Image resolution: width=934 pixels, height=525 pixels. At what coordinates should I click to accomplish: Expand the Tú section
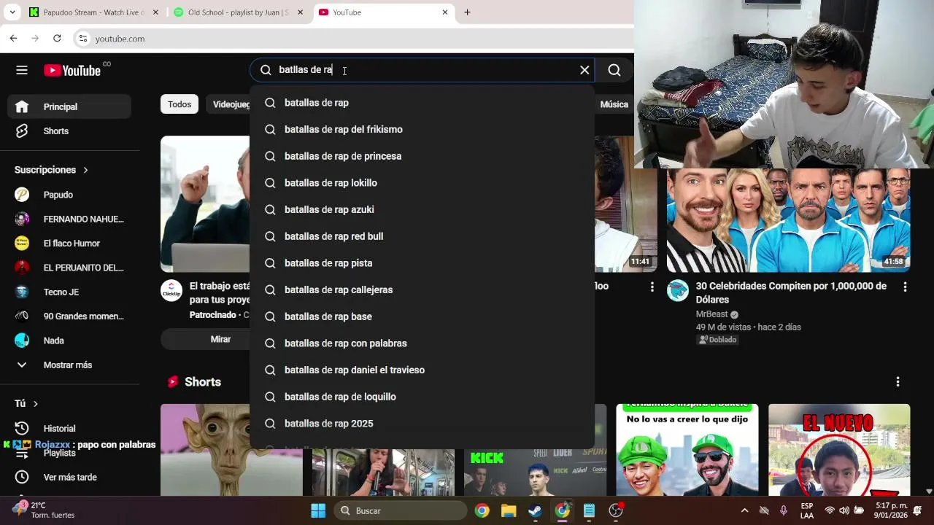point(26,403)
